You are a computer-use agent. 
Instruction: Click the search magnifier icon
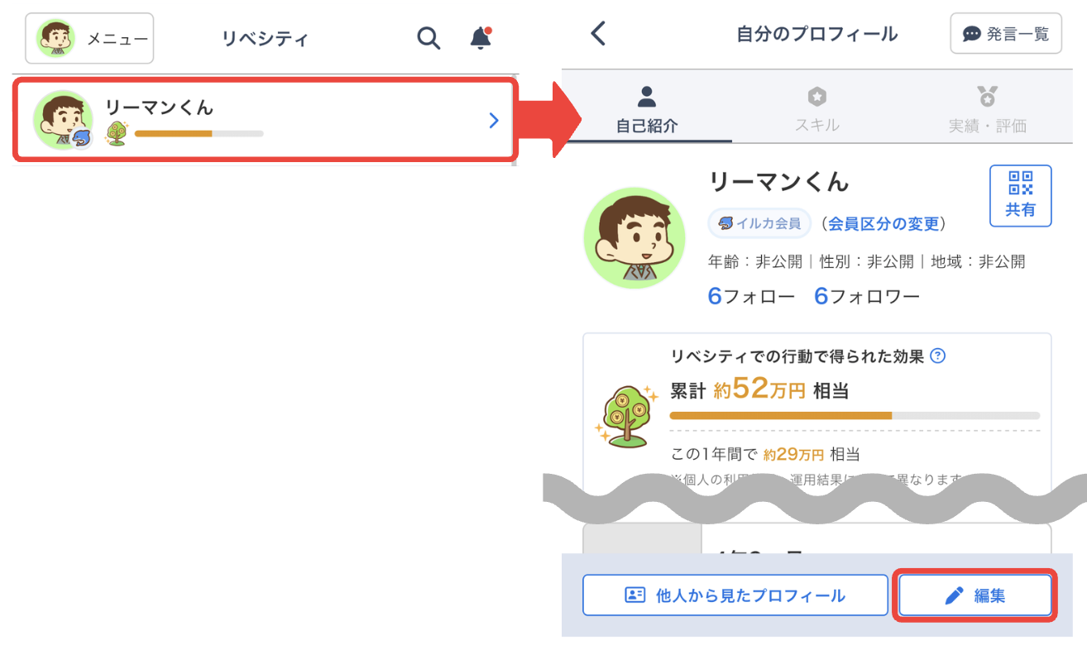[x=429, y=38]
